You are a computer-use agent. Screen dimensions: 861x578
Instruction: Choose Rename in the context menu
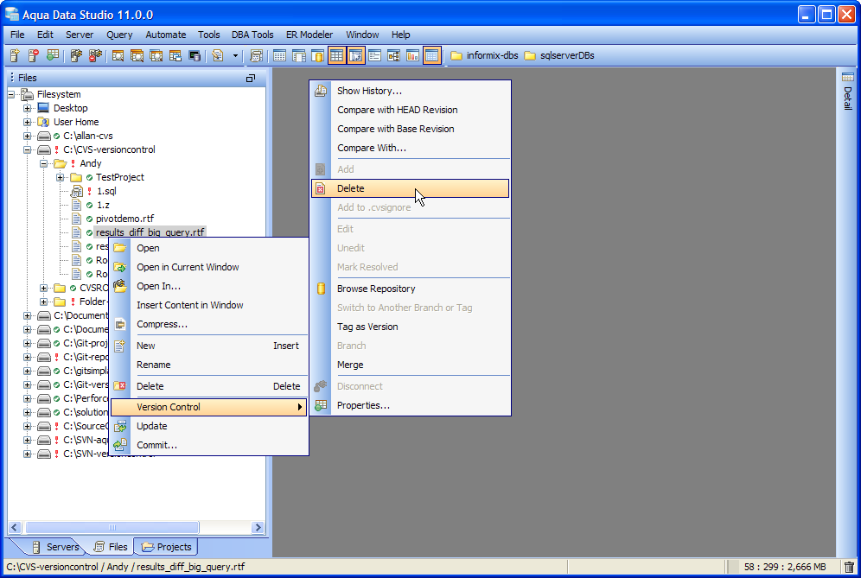coord(208,365)
